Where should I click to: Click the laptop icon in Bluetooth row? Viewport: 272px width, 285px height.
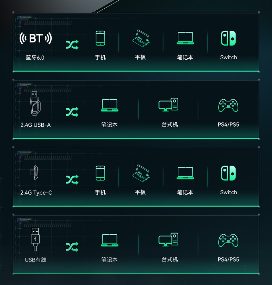coord(185,38)
